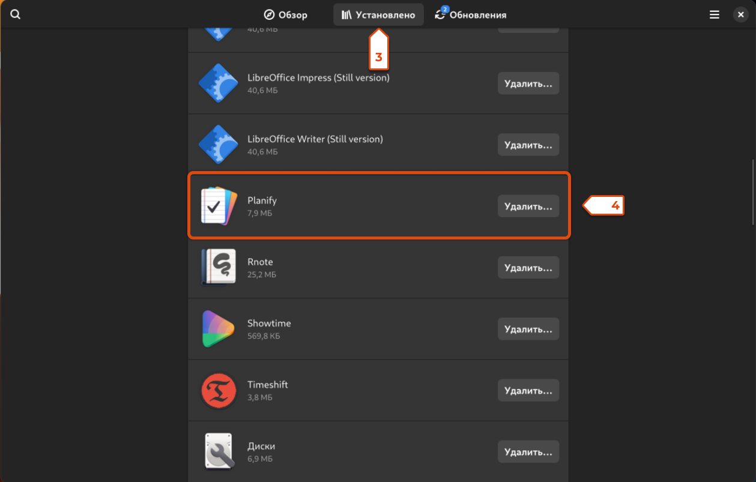Viewport: 756px width, 482px height.
Task: Open the search icon in header bar
Action: coord(16,14)
